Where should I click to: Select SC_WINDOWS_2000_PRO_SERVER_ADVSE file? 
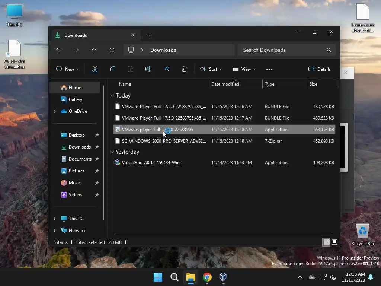(x=224, y=141)
